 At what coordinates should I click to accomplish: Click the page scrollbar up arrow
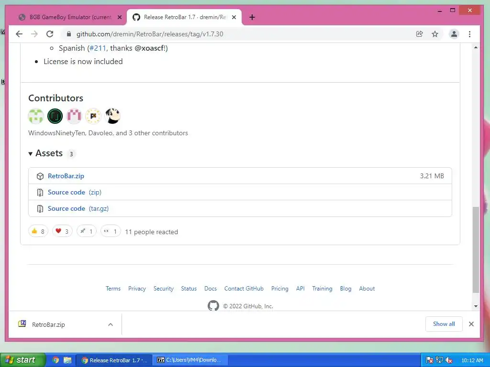[476, 47]
